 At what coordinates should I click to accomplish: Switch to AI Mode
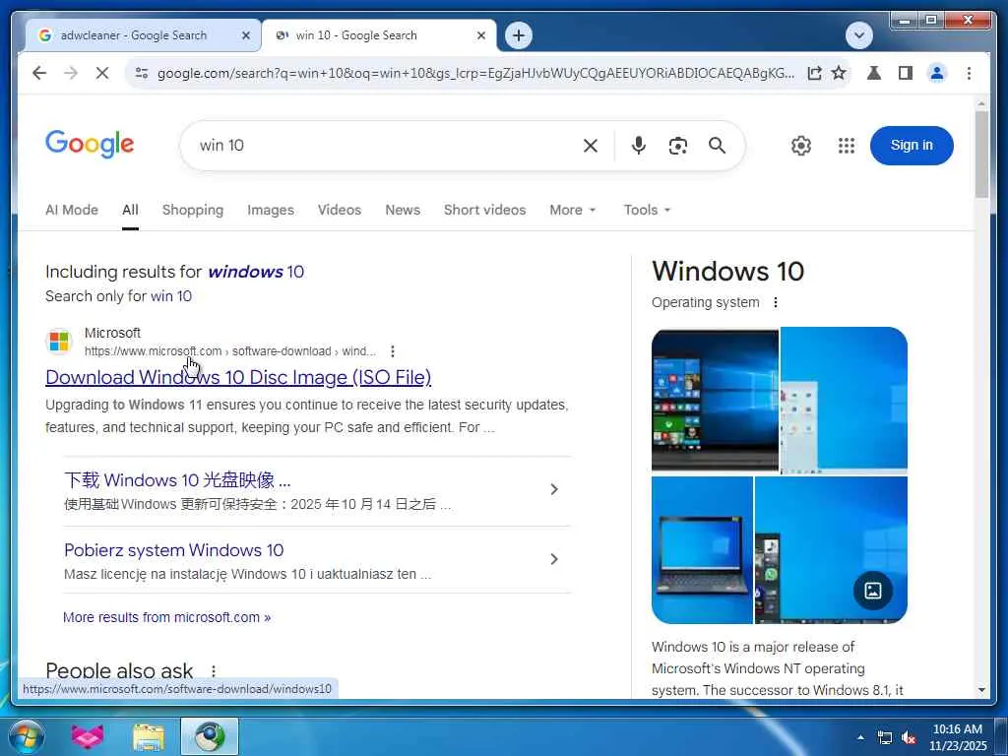pos(71,211)
